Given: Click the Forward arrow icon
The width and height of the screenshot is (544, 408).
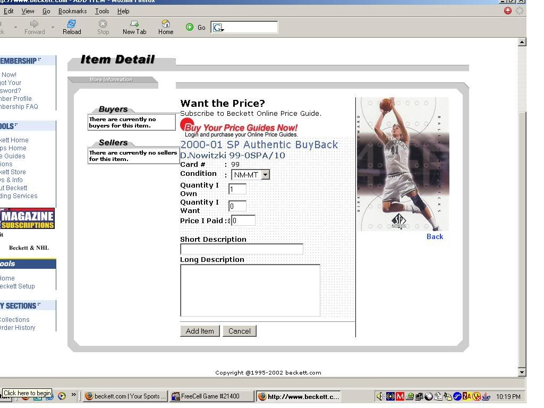Looking at the screenshot, I should (x=34, y=23).
